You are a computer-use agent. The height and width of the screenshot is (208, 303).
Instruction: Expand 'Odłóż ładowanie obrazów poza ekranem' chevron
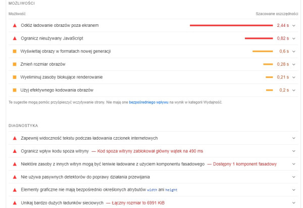294,25
